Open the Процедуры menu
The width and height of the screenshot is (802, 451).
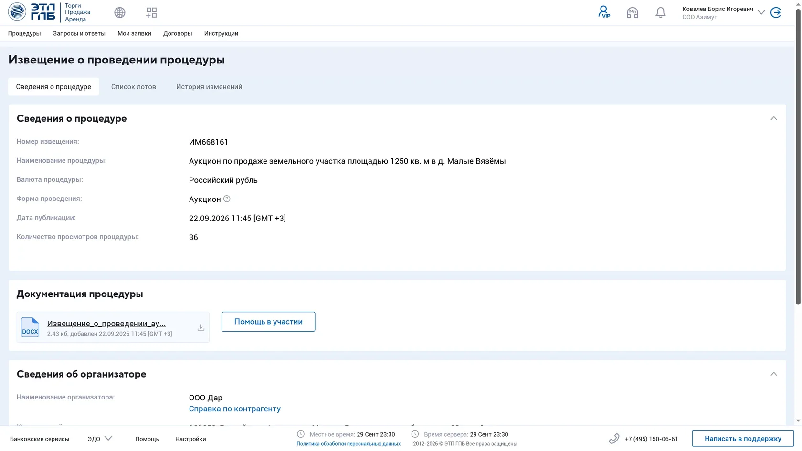click(24, 33)
